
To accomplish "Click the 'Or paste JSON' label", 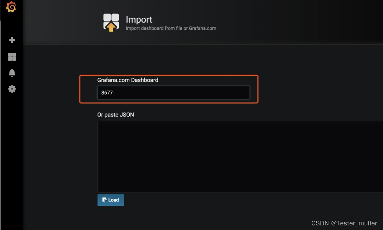I will point(116,115).
